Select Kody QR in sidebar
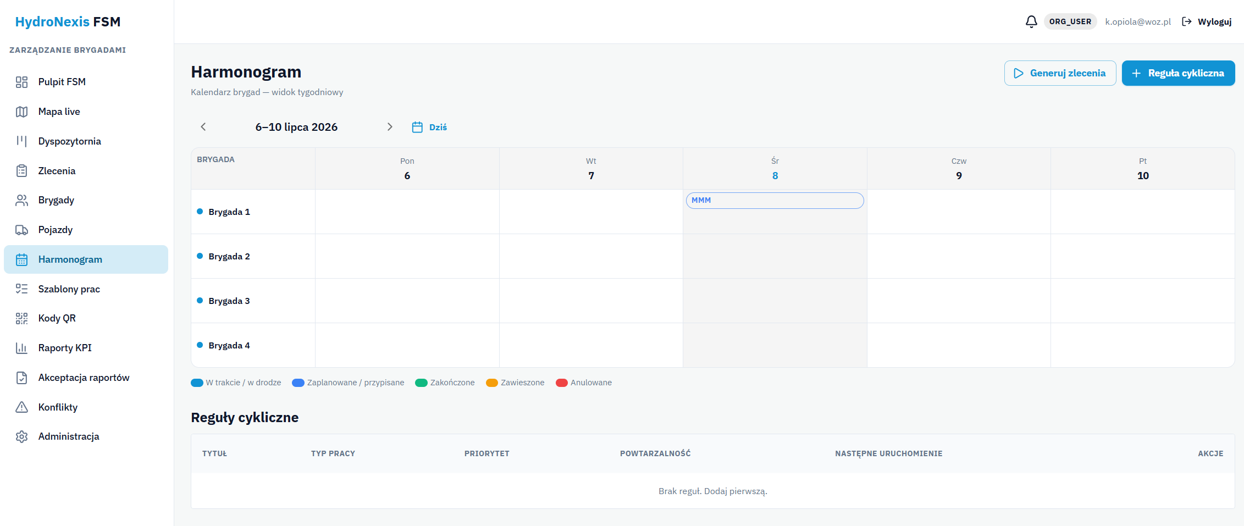The width and height of the screenshot is (1244, 526). click(86, 318)
